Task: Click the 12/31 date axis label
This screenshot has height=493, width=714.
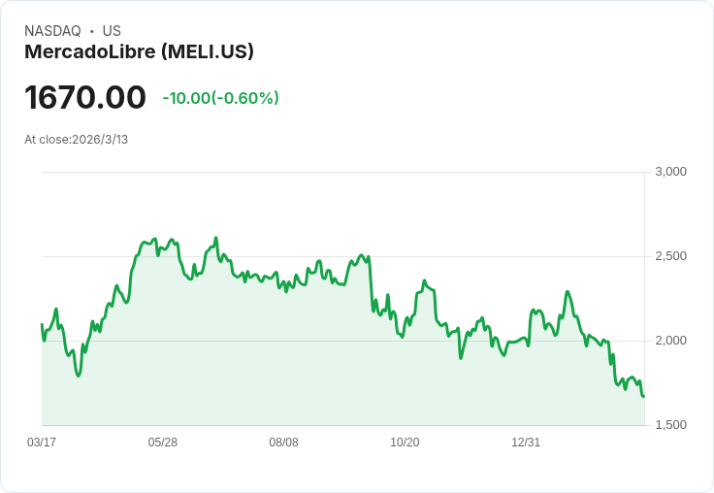Action: [526, 442]
